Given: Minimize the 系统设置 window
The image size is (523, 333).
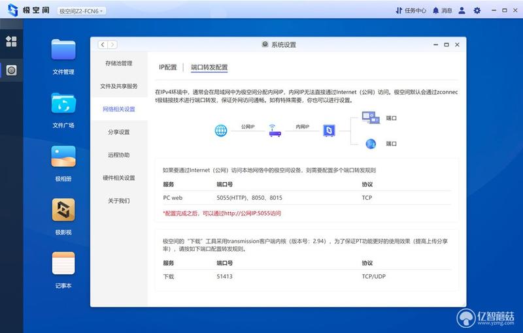Looking at the screenshot, I should [435, 44].
